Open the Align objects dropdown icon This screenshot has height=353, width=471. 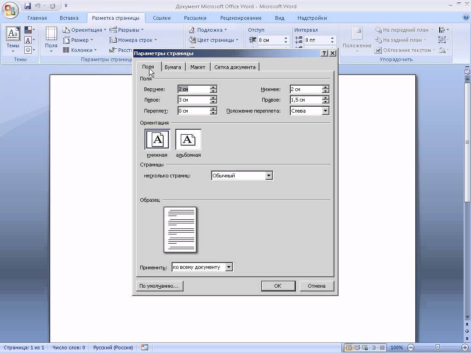coord(444,30)
